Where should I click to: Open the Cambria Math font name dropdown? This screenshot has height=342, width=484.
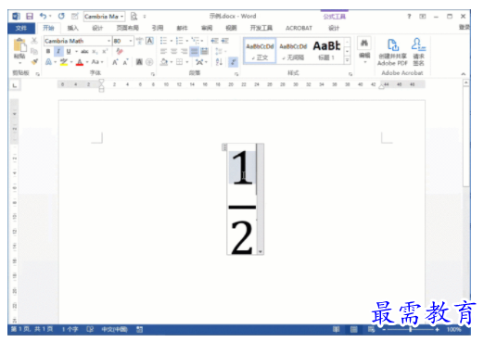point(108,41)
